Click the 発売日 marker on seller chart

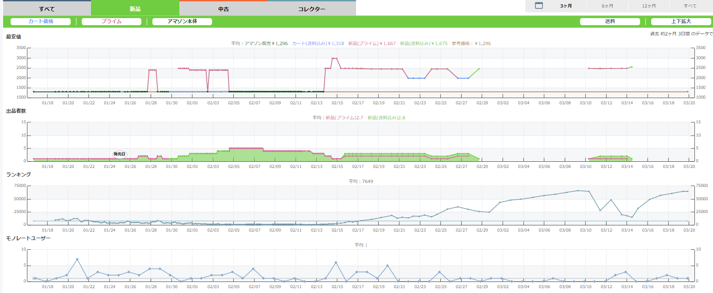tap(119, 154)
